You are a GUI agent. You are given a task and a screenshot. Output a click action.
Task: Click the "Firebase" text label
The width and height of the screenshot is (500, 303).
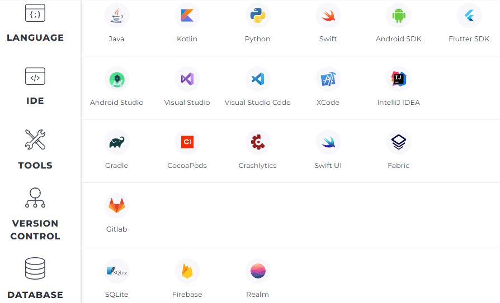[x=187, y=295]
